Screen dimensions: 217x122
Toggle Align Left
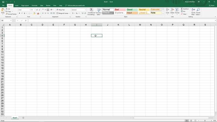coord(43,13)
